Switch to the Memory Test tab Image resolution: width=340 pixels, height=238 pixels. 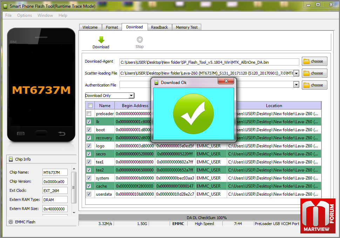187,27
